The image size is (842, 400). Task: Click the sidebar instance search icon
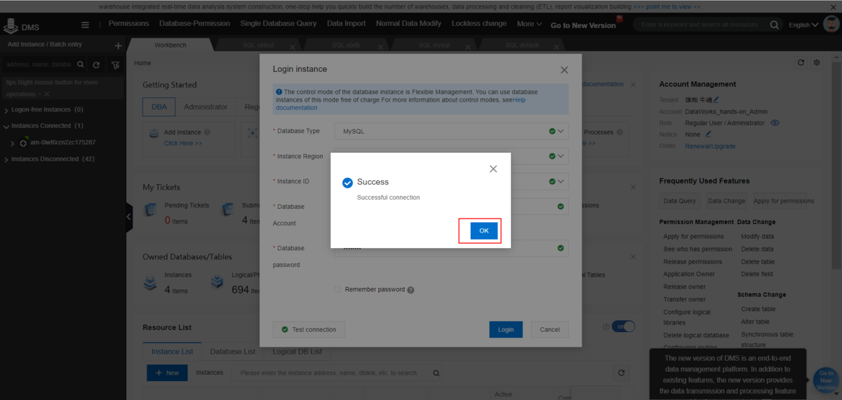(81, 64)
